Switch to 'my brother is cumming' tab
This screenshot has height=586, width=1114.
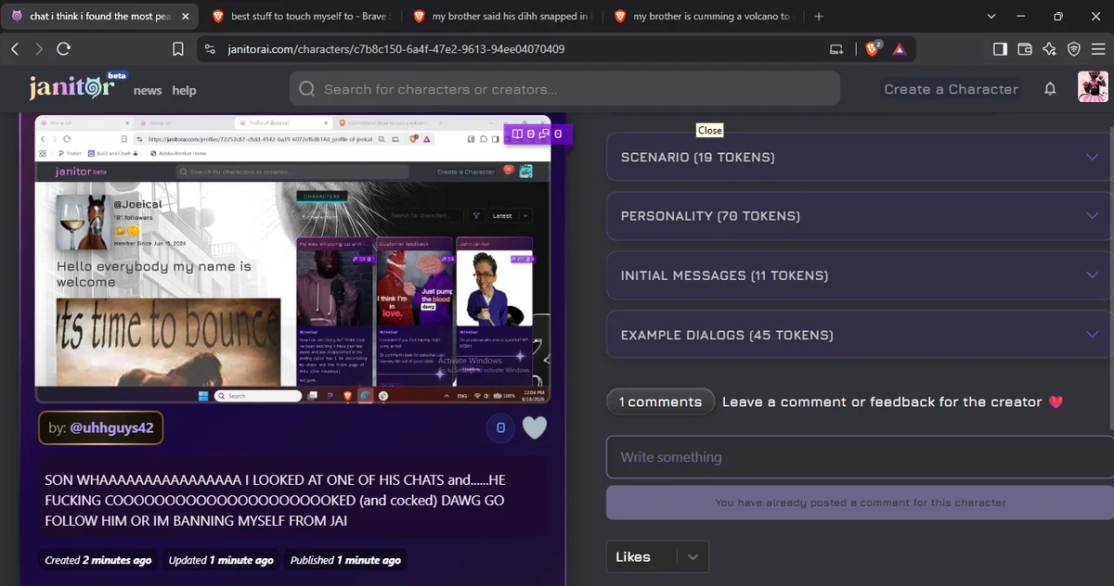[703, 17]
